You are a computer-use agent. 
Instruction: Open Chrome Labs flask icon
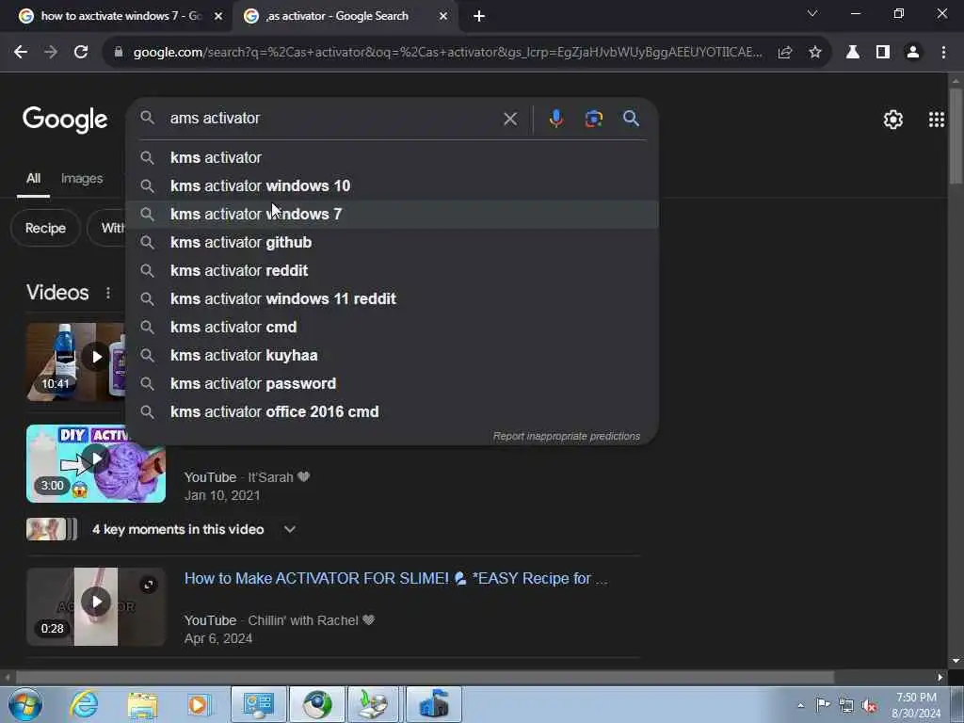click(x=853, y=53)
